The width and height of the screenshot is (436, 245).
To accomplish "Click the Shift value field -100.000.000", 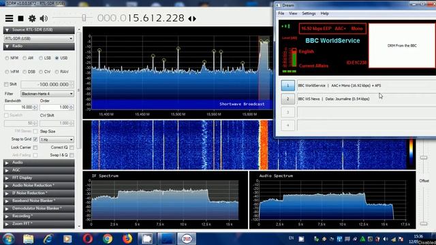I will point(47,84).
